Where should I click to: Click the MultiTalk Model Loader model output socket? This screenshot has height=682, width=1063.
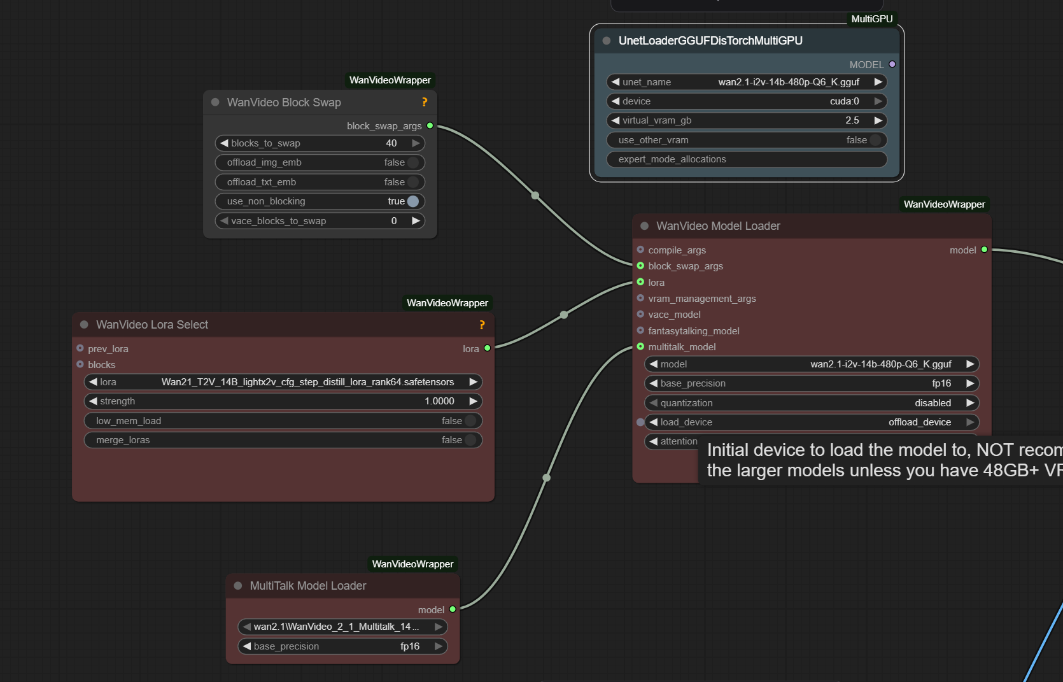click(453, 609)
